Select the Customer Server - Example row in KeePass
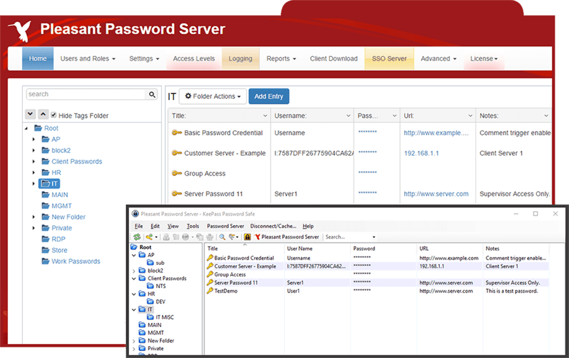 pyautogui.click(x=377, y=266)
